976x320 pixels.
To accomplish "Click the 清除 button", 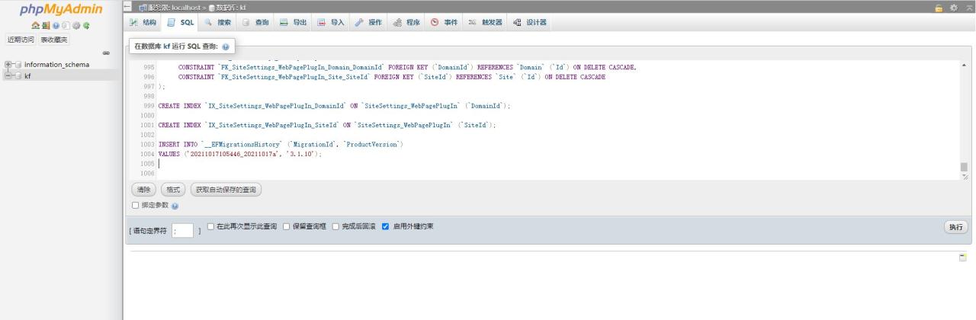I will point(143,189).
